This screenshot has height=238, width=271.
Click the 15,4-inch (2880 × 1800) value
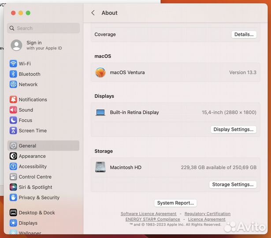[x=229, y=112]
